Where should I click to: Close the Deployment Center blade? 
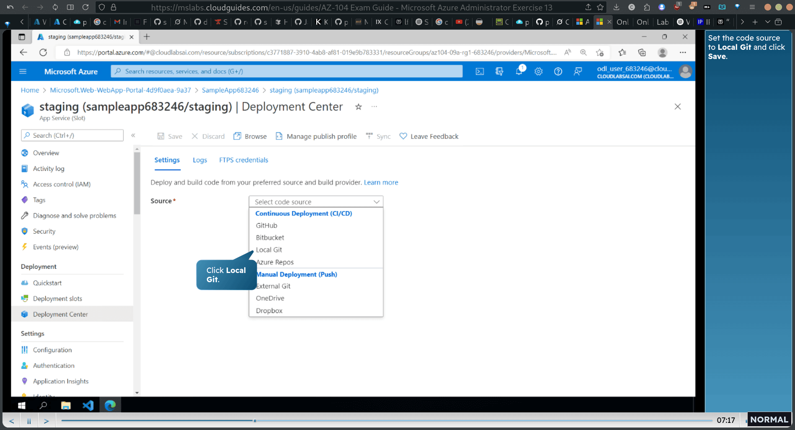[678, 107]
